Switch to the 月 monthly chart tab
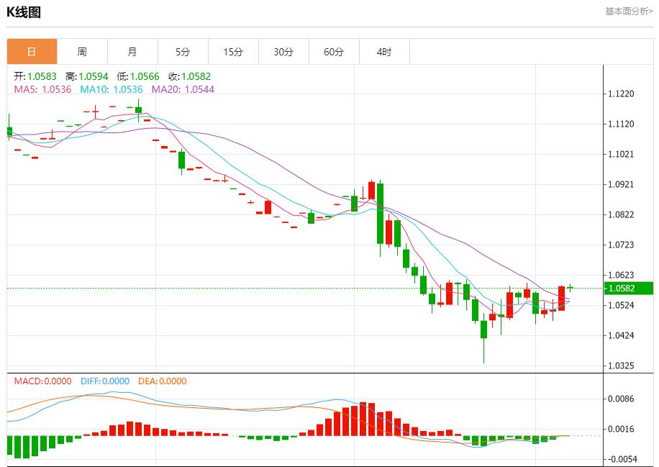Image resolution: width=659 pixels, height=467 pixels. [x=132, y=51]
